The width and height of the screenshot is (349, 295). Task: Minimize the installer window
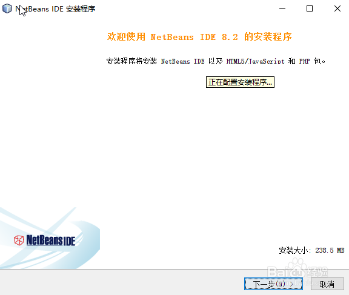(x=282, y=8)
